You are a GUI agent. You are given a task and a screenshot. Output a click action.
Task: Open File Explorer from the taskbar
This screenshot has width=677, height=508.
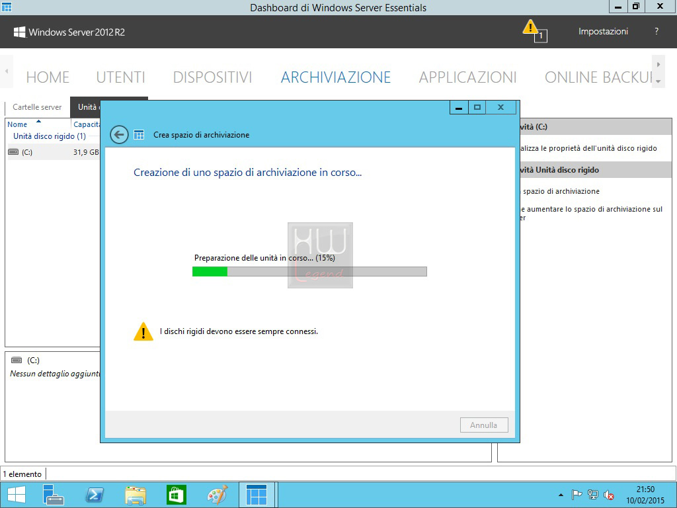135,495
